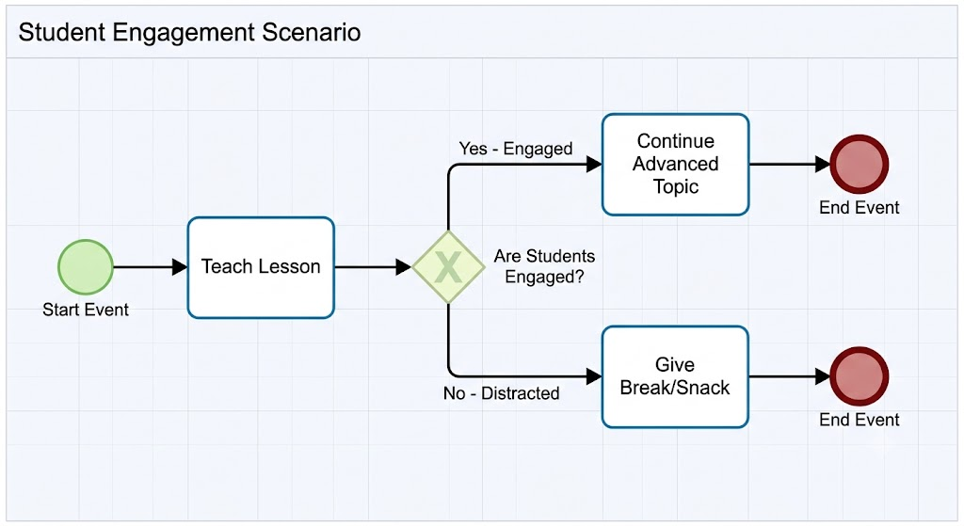This screenshot has width=964, height=526.
Task: Select the green Start Event circle
Action: (x=86, y=267)
